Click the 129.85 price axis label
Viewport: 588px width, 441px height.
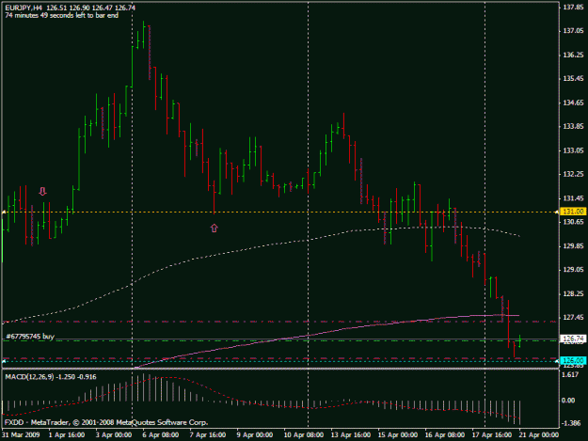(x=573, y=245)
